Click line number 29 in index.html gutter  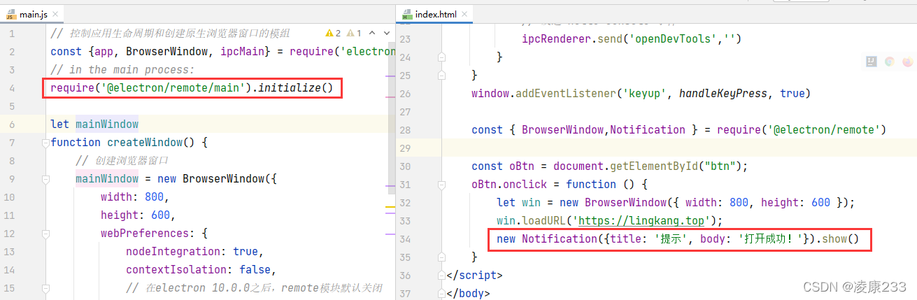coord(405,148)
